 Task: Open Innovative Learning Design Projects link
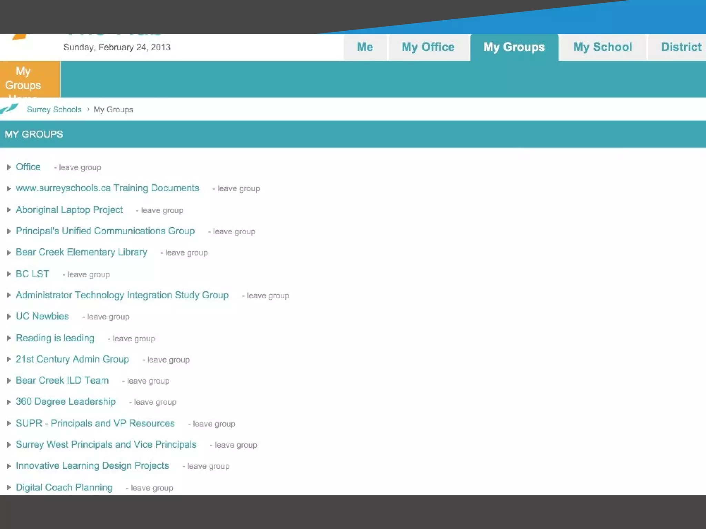(92, 466)
